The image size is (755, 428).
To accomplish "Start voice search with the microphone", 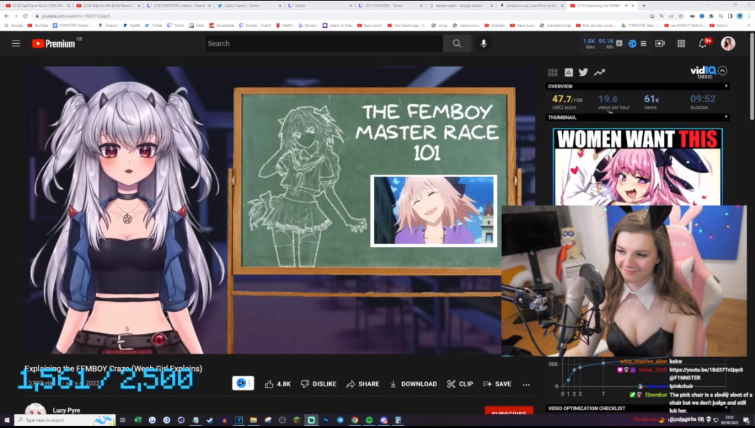I will [484, 43].
